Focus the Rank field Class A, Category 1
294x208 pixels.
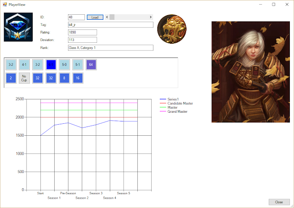coord(111,48)
